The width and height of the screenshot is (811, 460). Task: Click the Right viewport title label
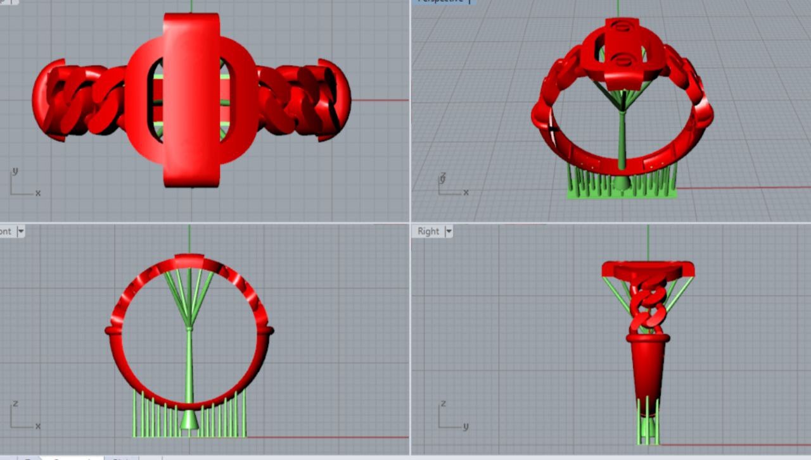click(428, 232)
